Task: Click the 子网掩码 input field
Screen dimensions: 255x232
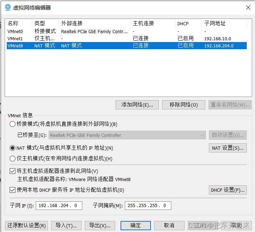Action: pos(148,206)
